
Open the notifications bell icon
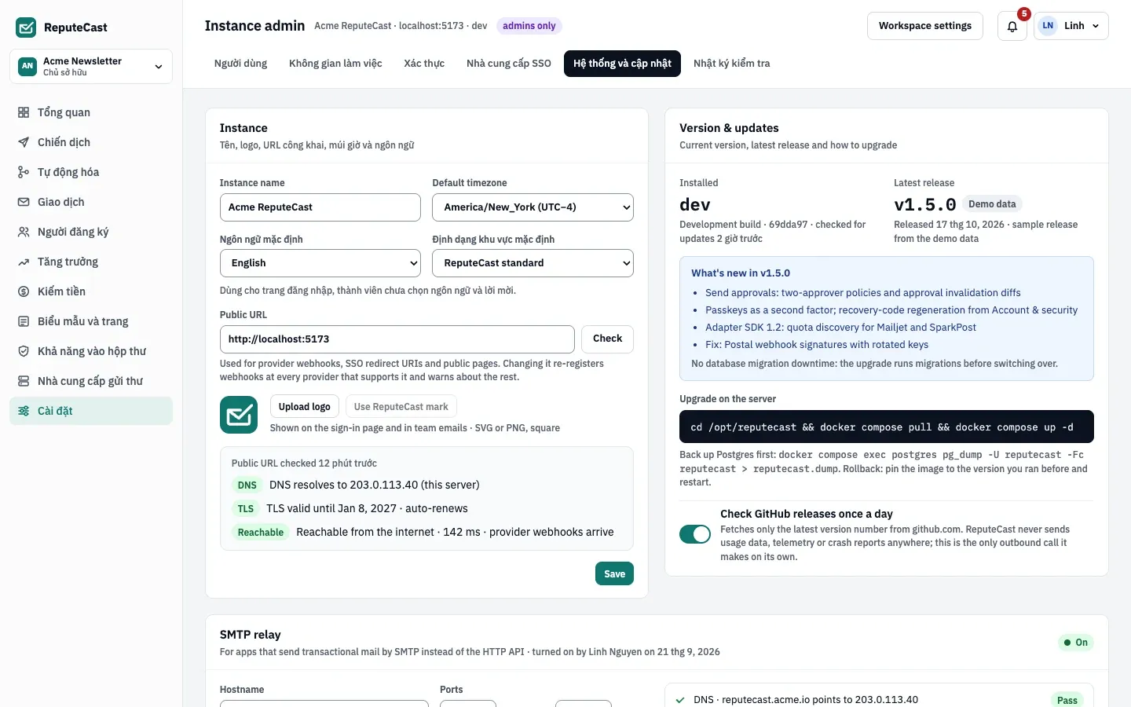pos(1012,26)
